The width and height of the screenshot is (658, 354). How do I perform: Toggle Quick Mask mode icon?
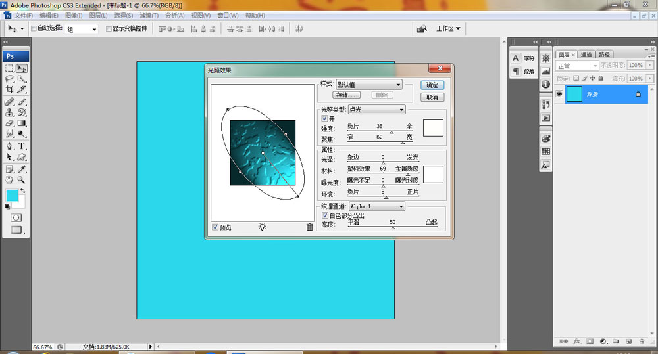pyautogui.click(x=16, y=217)
